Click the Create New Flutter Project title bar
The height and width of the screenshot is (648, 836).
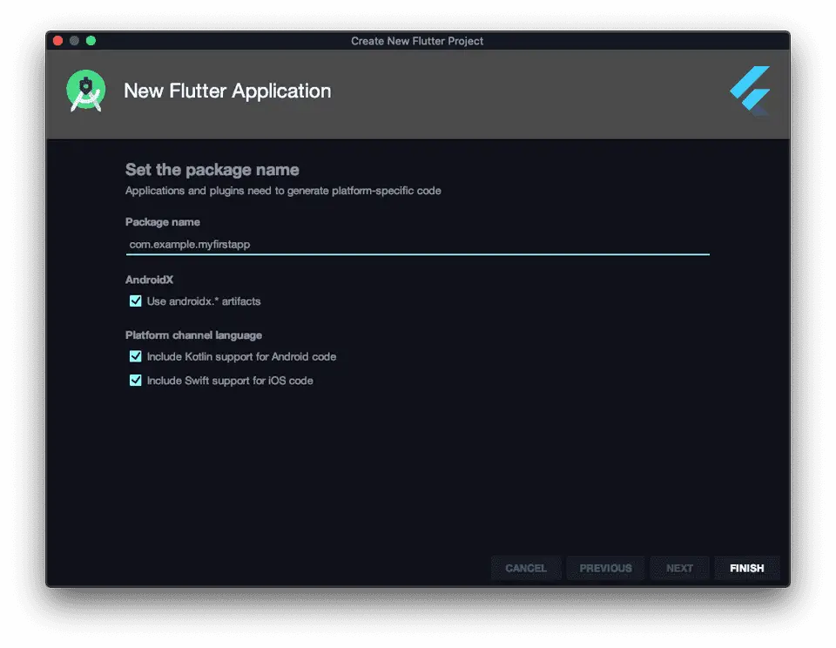(417, 41)
